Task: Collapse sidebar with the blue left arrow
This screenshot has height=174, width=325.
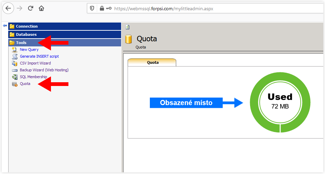Action: tap(5, 26)
